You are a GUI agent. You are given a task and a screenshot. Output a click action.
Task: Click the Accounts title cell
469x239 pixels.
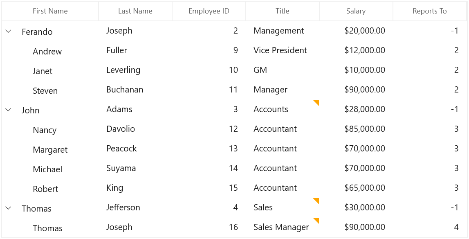pos(283,109)
